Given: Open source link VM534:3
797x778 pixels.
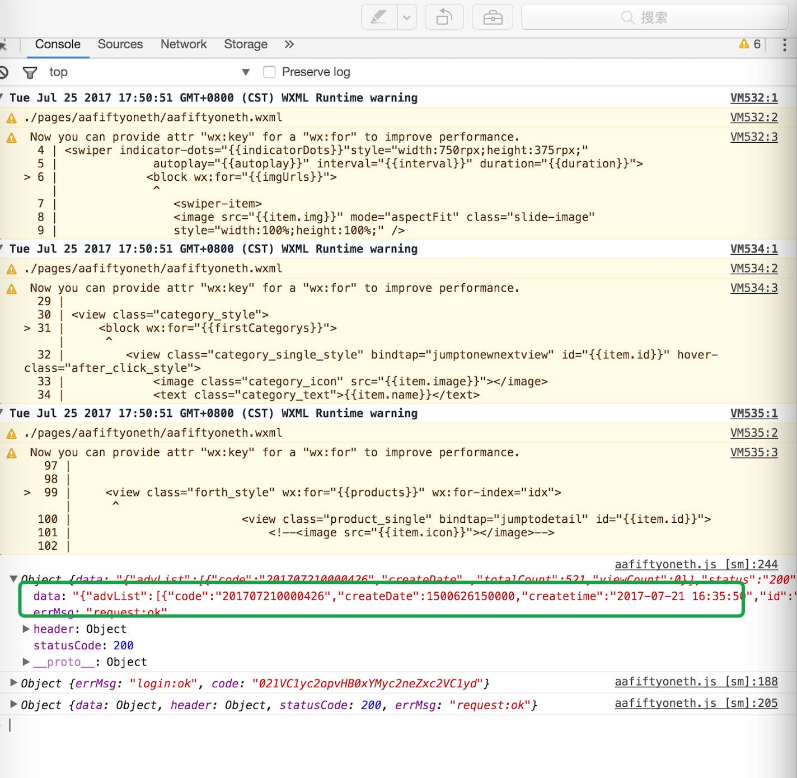Looking at the screenshot, I should [x=754, y=288].
